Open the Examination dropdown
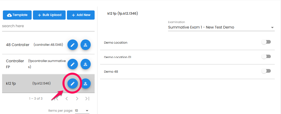 point(221,27)
